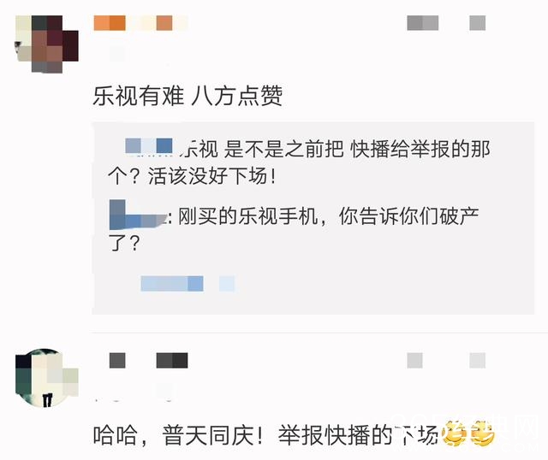Image resolution: width=548 pixels, height=460 pixels.
Task: Open the first commenter's pixelated avatar
Action: pos(47,44)
